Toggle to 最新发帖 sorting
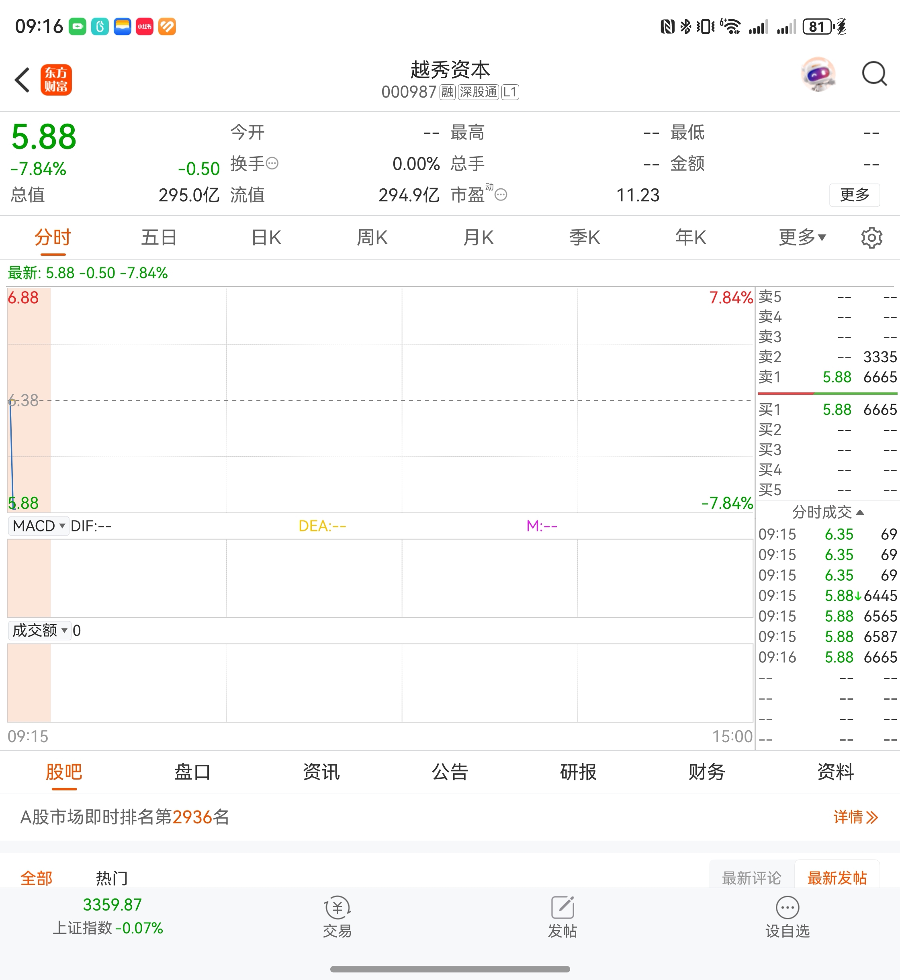The width and height of the screenshot is (900, 980). point(837,878)
